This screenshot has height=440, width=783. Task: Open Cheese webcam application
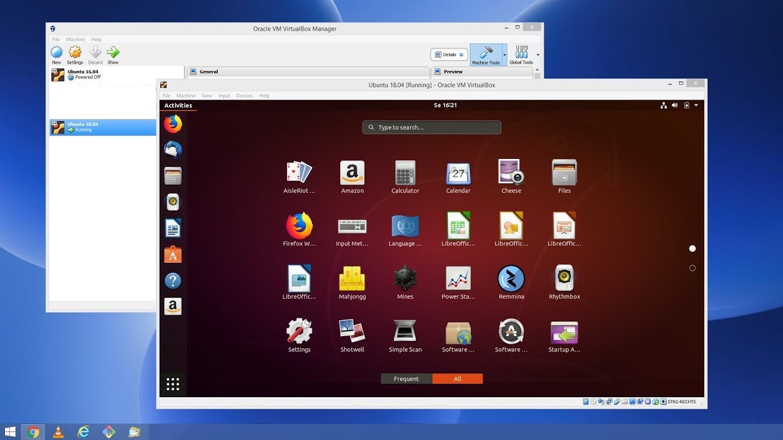(511, 173)
